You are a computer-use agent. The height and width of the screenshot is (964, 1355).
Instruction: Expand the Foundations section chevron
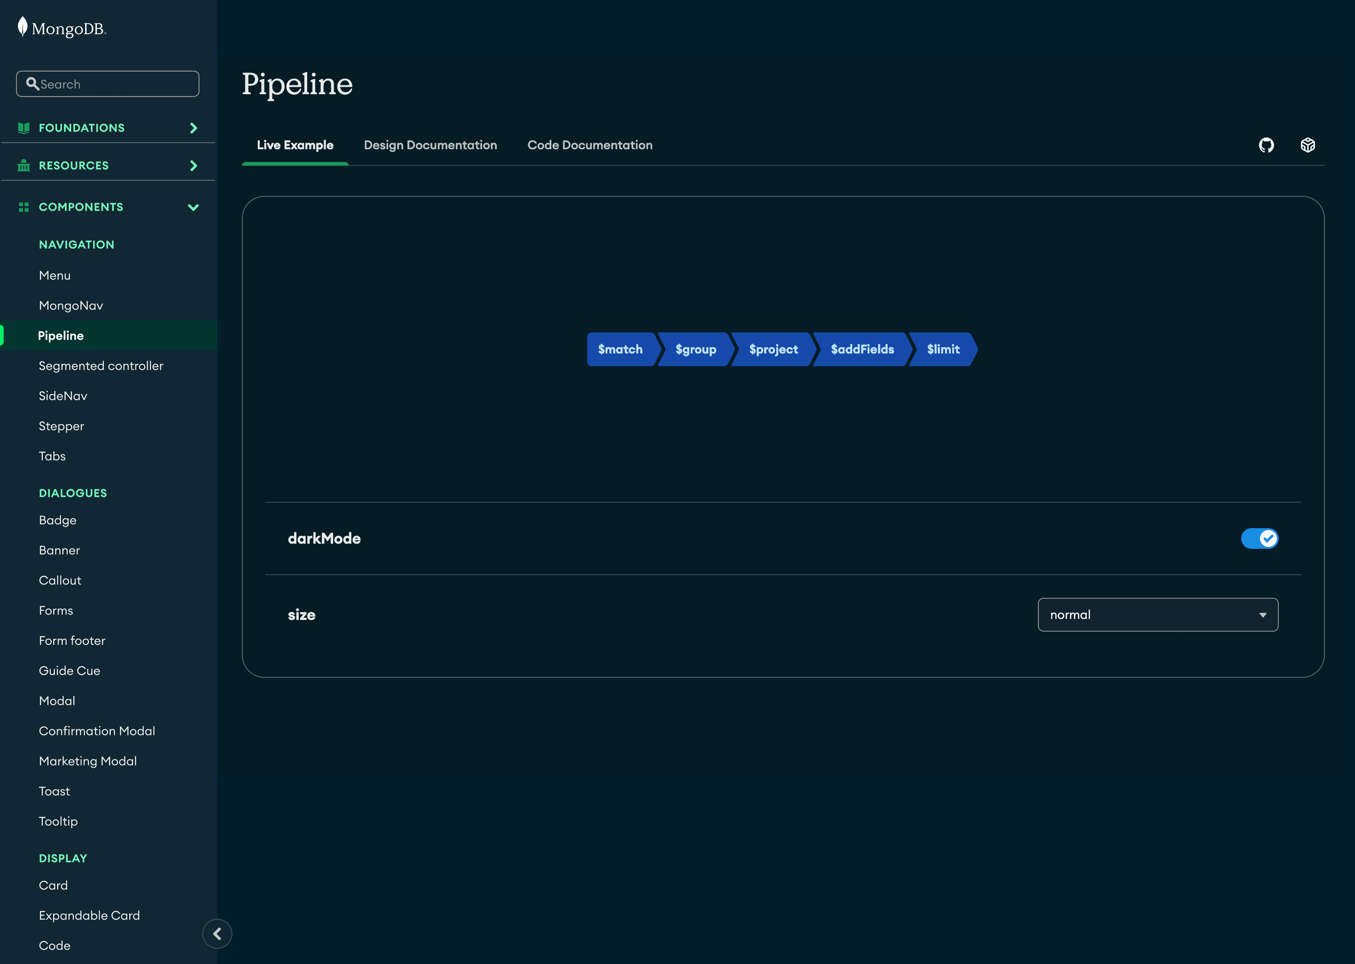point(193,127)
